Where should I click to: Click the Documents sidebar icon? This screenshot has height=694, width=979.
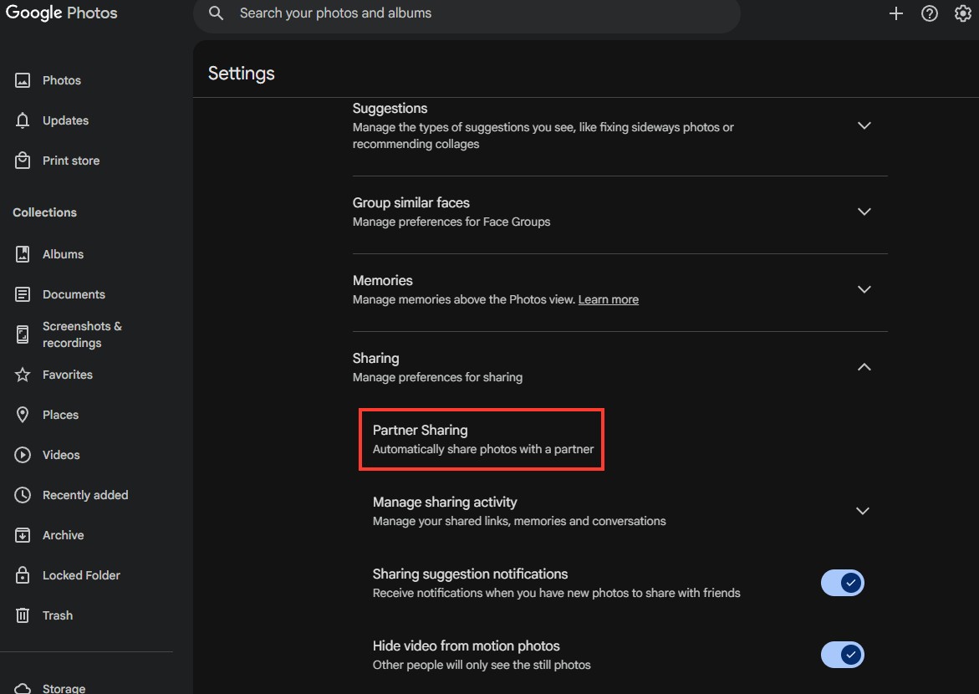pos(23,294)
